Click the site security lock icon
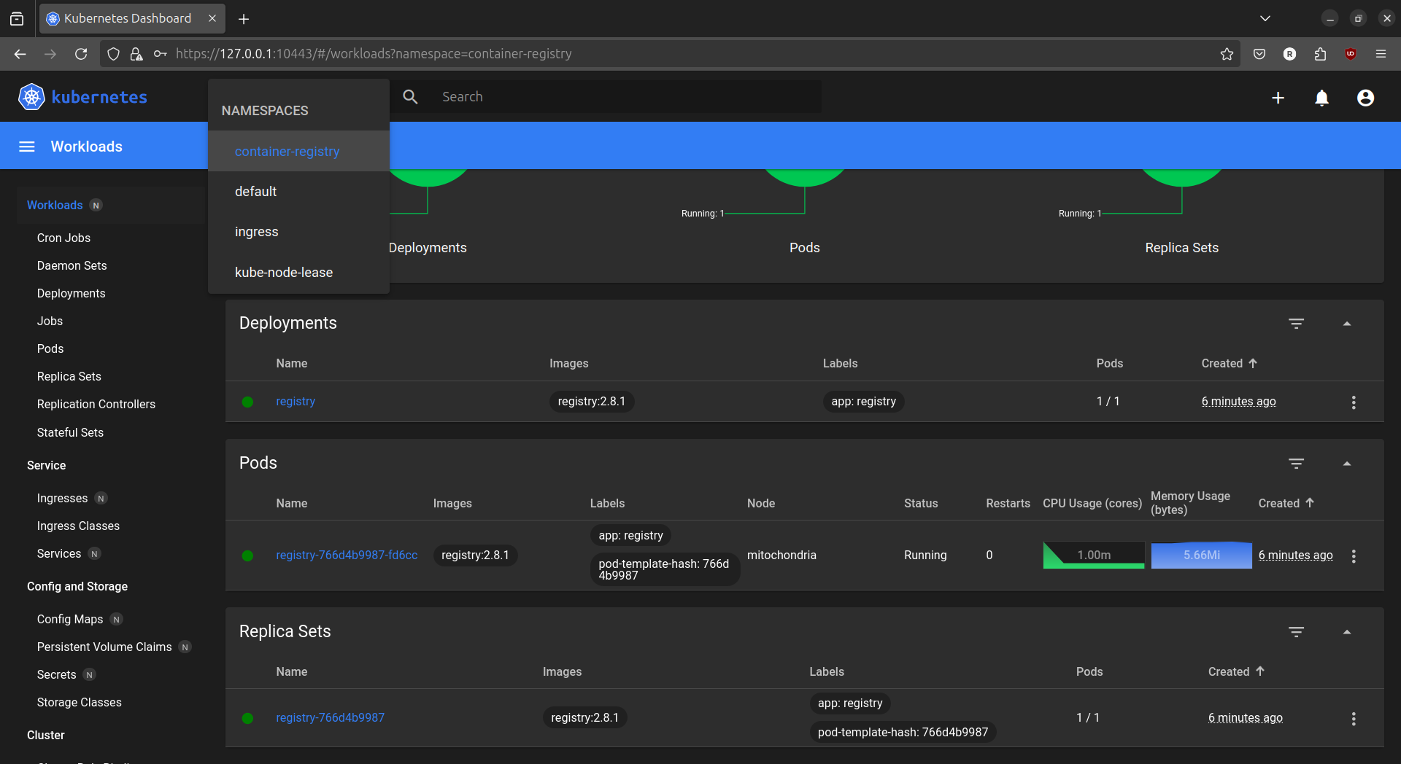1401x764 pixels. click(x=136, y=54)
